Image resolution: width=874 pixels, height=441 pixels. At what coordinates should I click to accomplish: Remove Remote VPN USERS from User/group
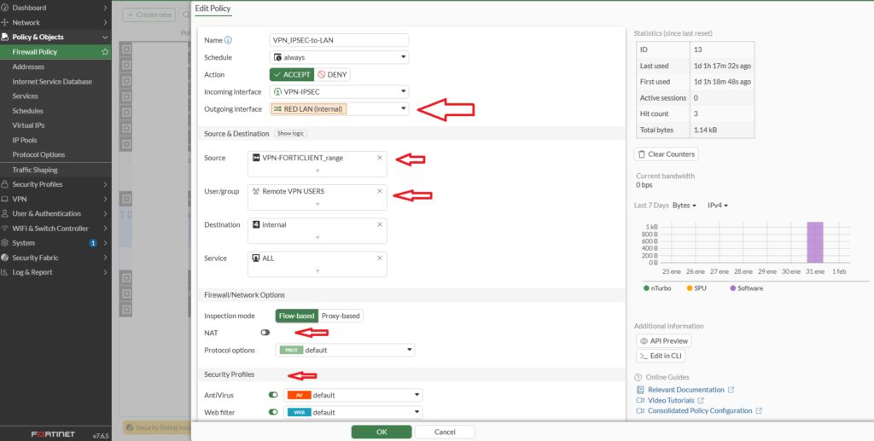click(x=380, y=191)
